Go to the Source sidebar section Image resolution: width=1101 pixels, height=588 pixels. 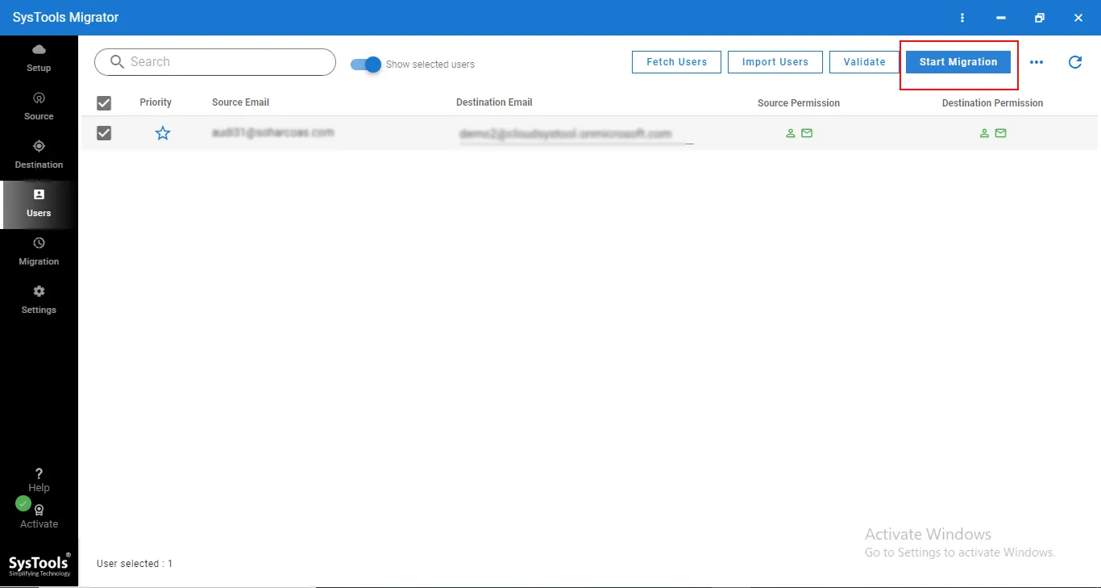(x=39, y=107)
